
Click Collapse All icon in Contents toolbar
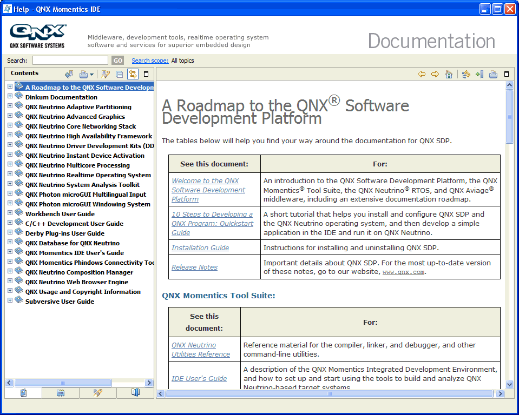[120, 75]
